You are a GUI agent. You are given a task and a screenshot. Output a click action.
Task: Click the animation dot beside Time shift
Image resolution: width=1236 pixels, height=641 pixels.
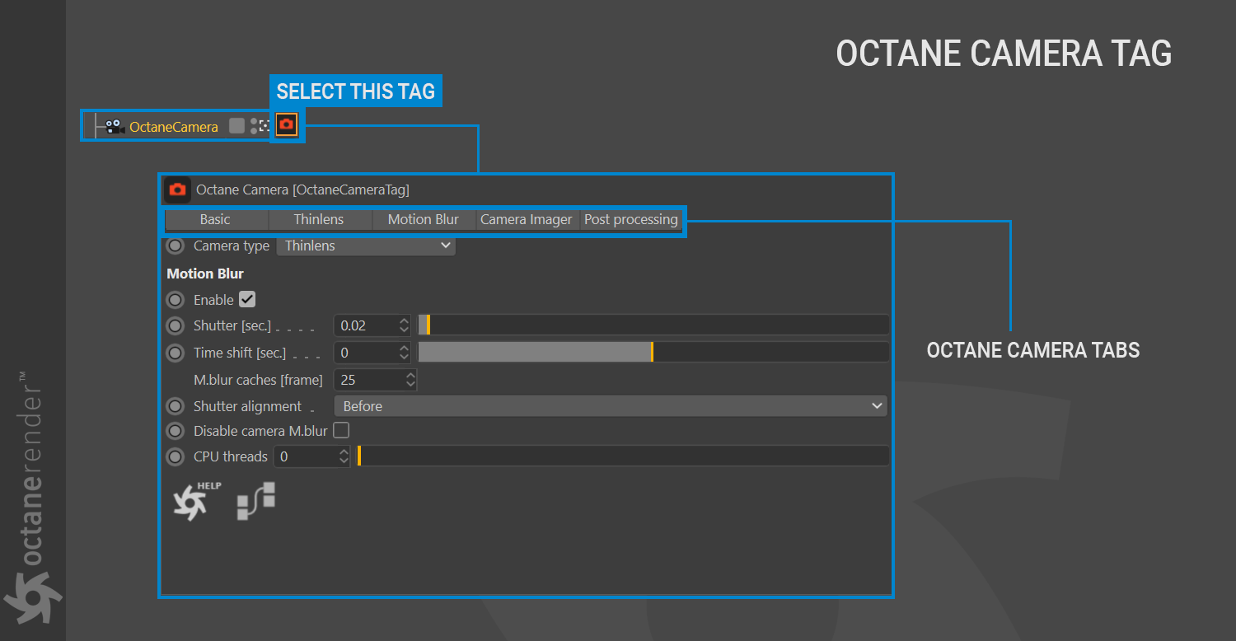[176, 353]
